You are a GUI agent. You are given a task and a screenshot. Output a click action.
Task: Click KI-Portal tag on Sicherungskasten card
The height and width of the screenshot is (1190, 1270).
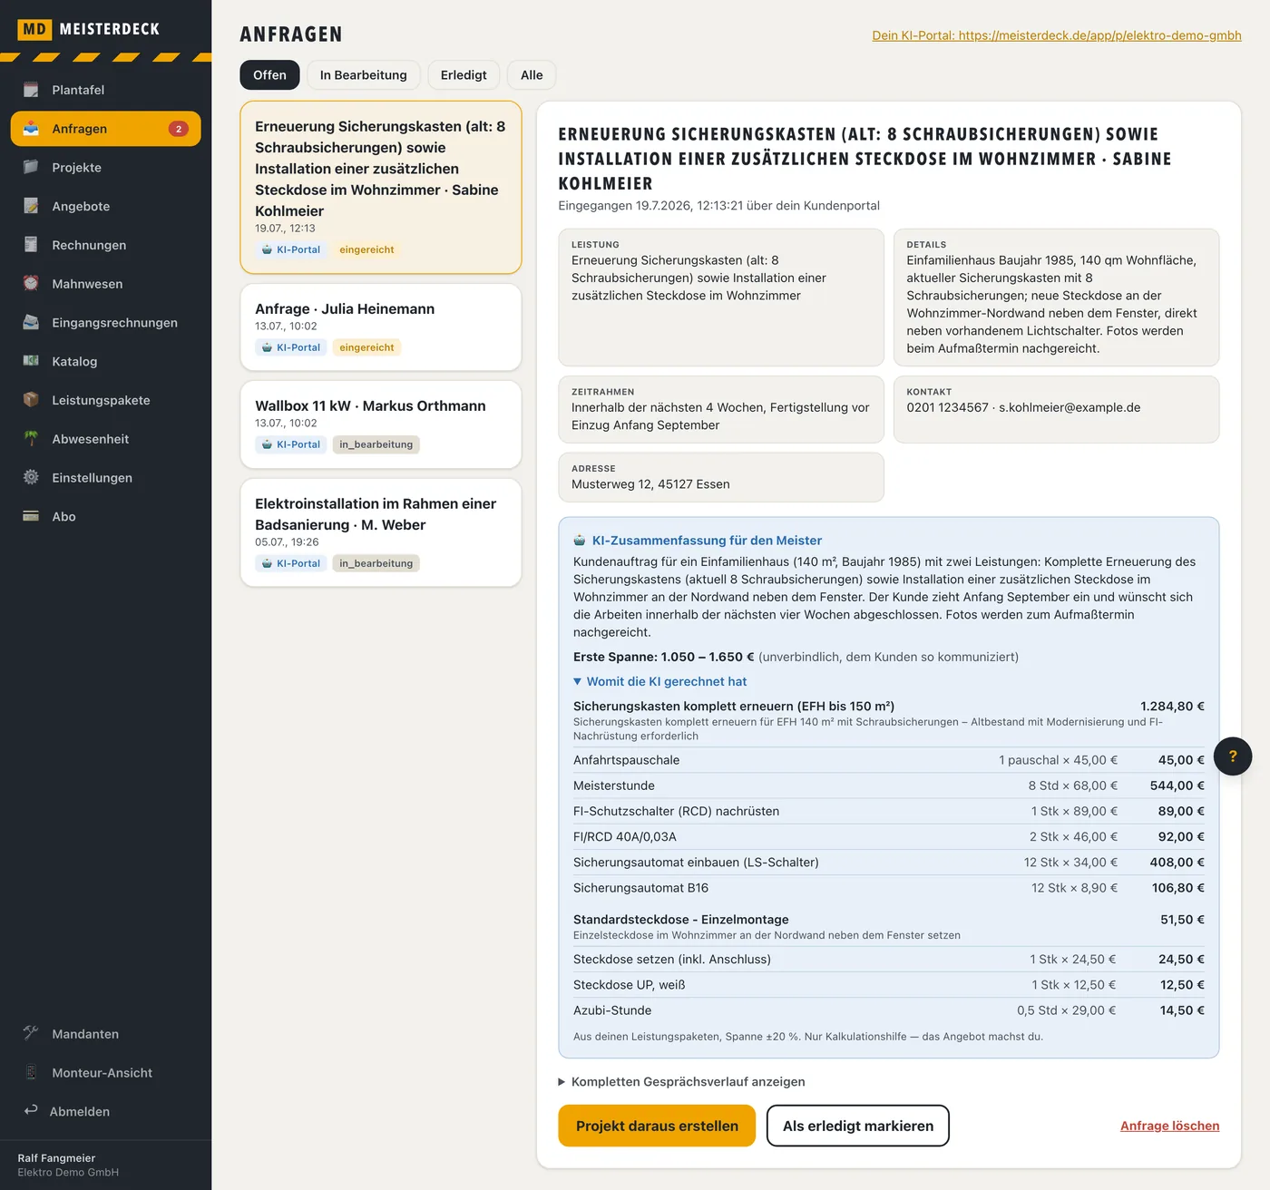click(x=291, y=249)
